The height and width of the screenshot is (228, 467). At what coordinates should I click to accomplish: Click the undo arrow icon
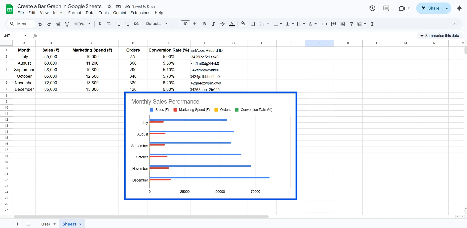[x=40, y=24]
